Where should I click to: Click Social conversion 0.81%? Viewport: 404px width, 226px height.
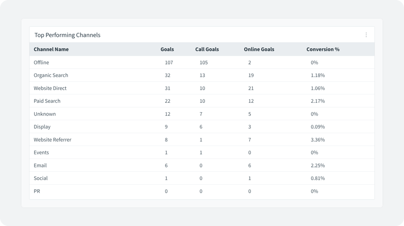[318, 178]
